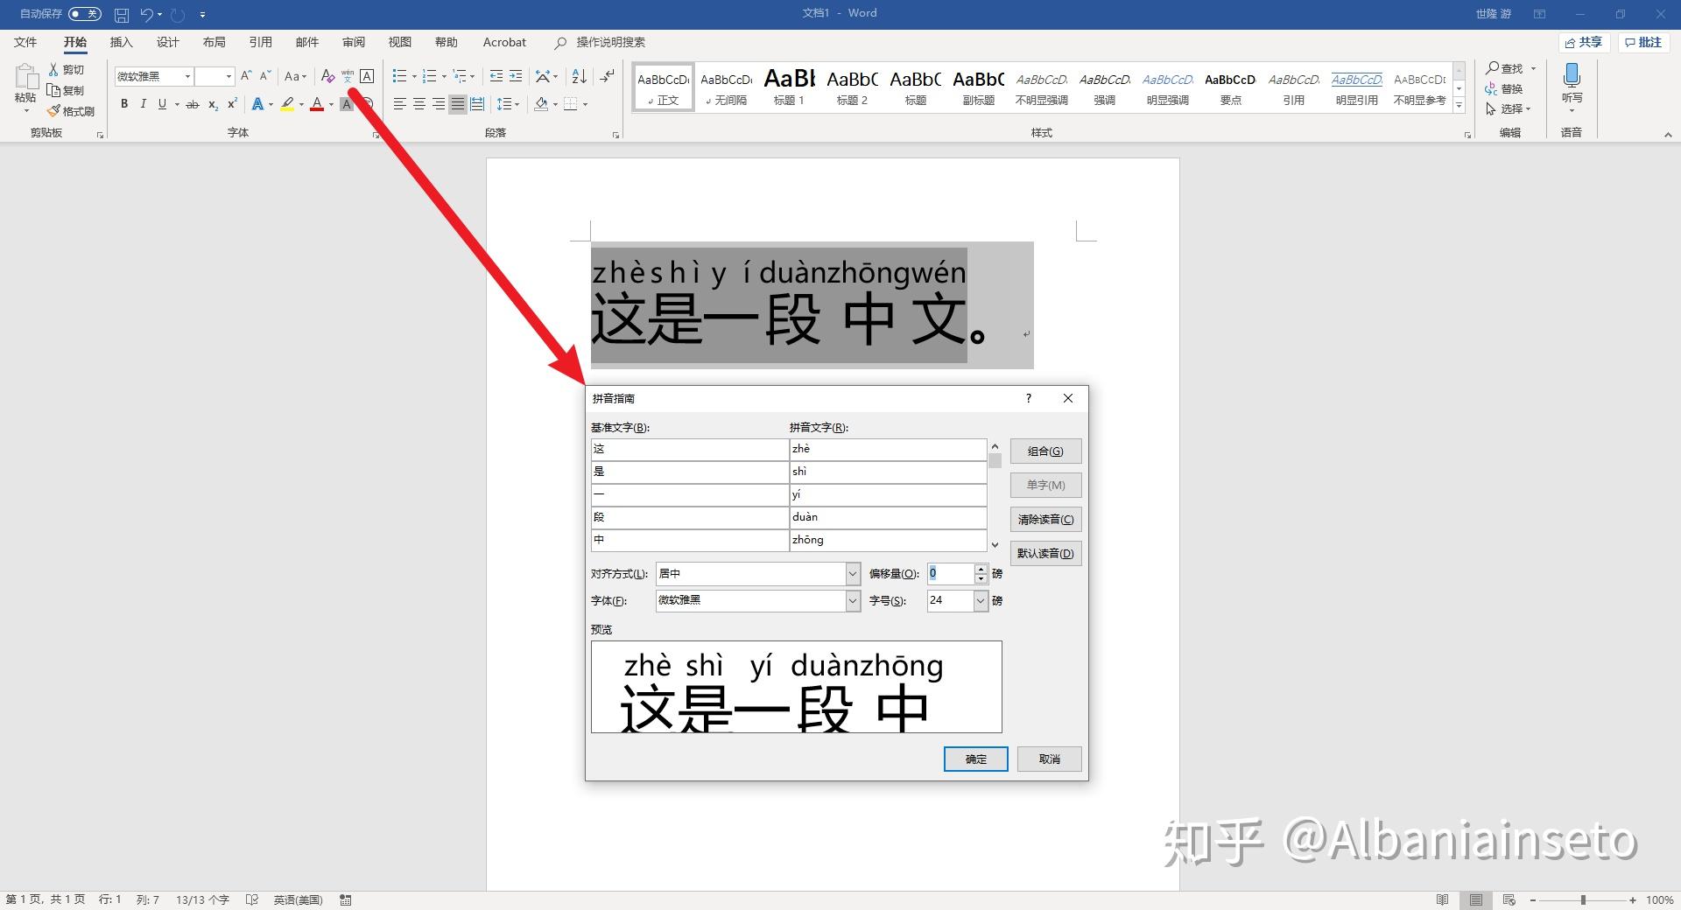Open the 字号 size dropdown in dialog
This screenshot has width=1681, height=910.
[x=981, y=601]
